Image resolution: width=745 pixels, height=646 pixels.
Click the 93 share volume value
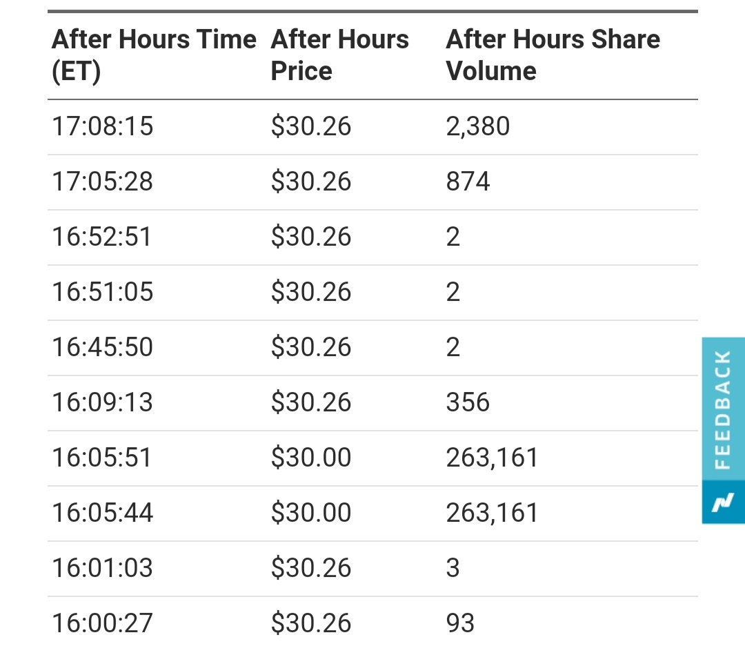click(x=460, y=623)
